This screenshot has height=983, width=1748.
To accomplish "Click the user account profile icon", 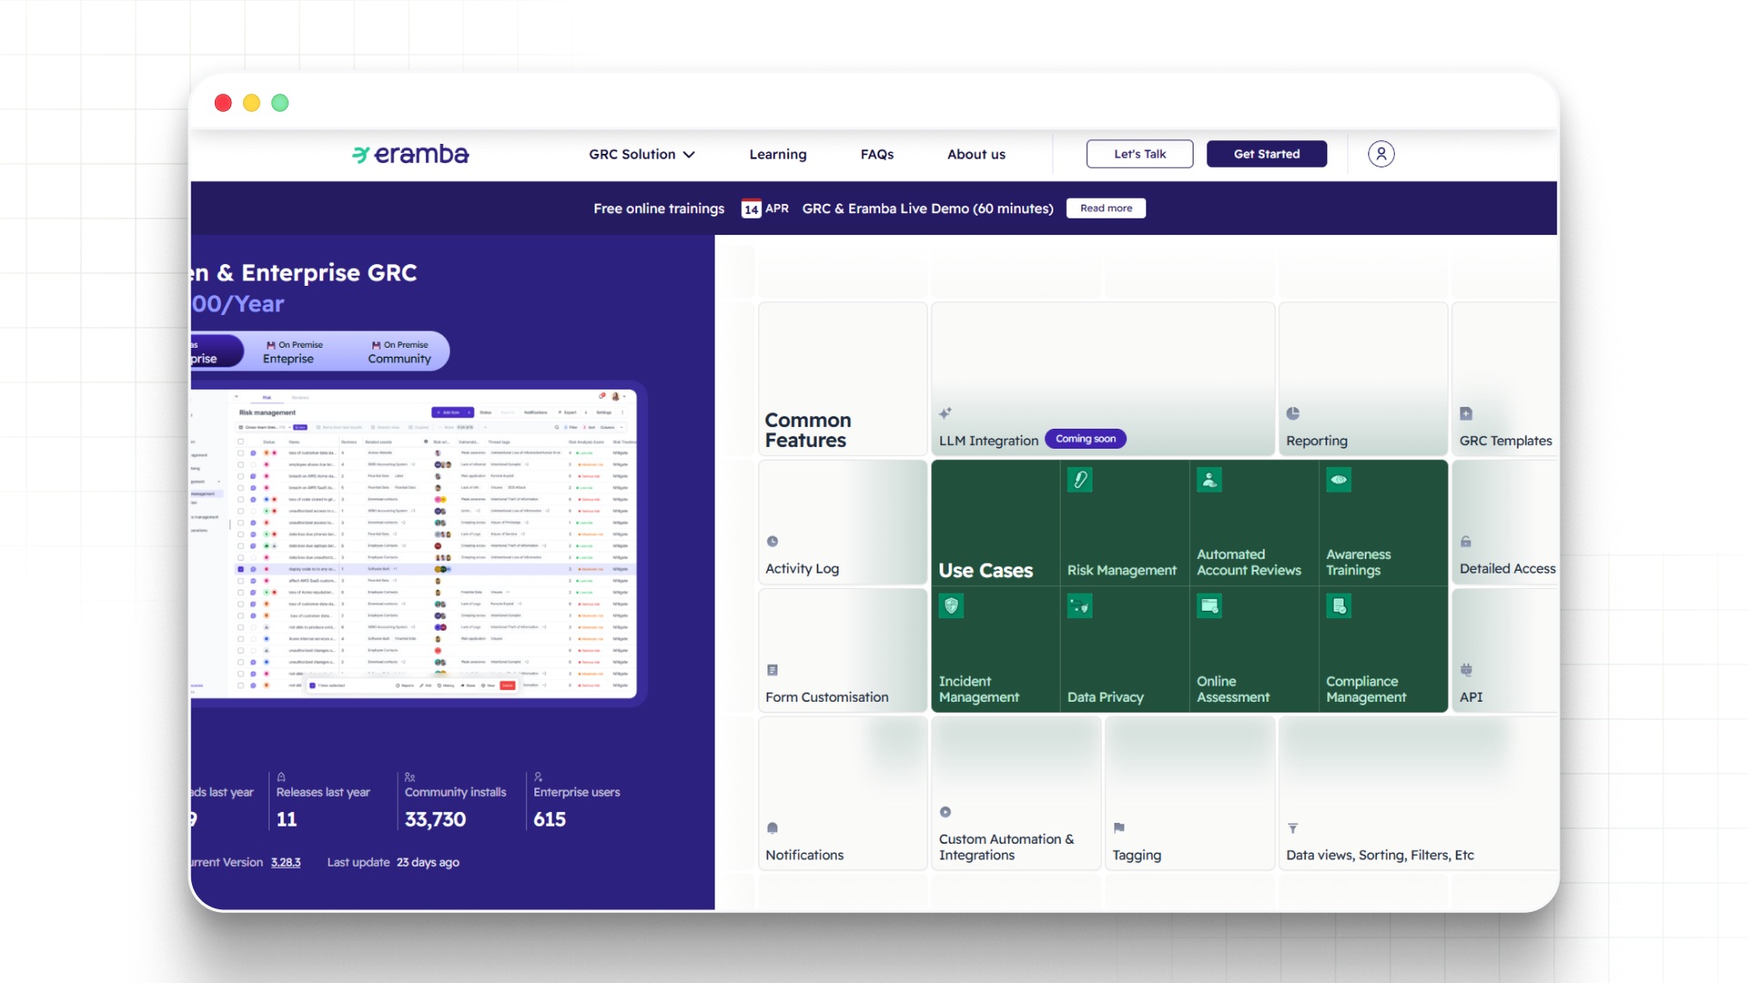I will click(1380, 154).
